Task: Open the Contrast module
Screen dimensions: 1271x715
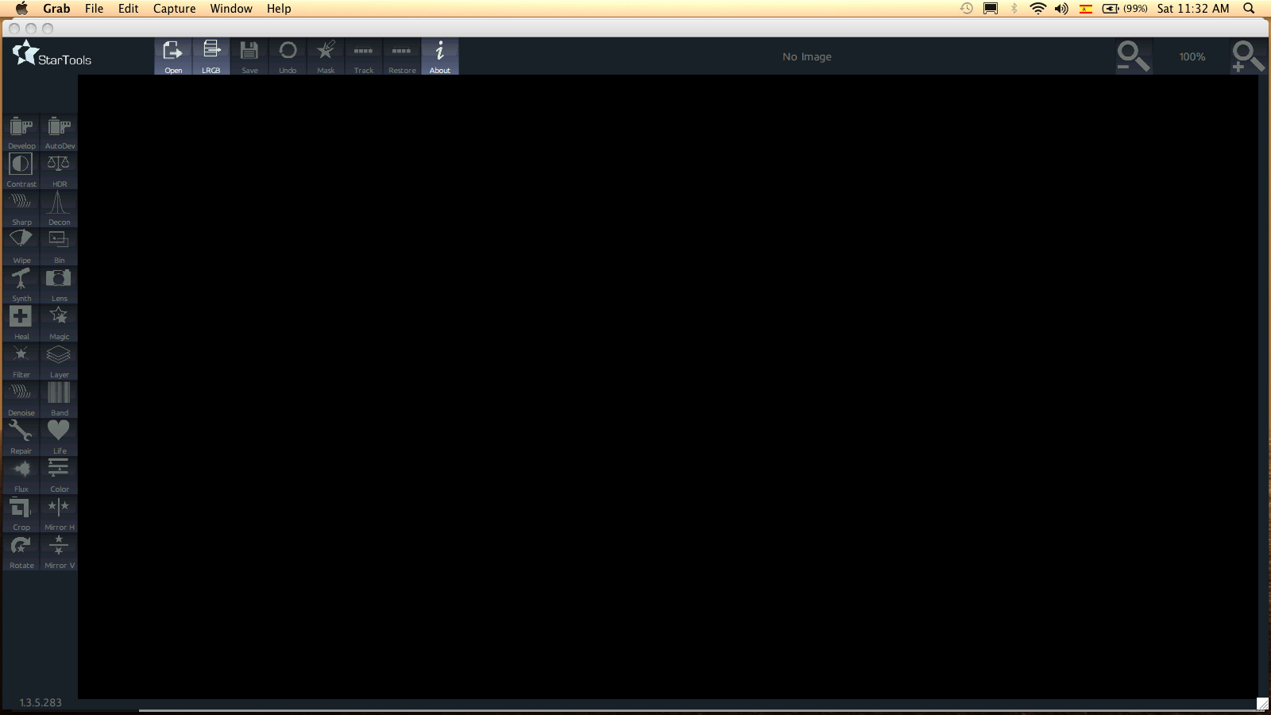Action: [21, 170]
